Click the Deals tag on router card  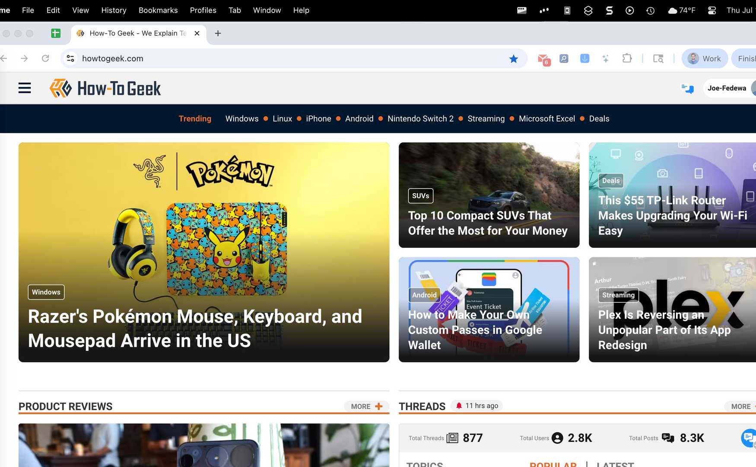611,180
